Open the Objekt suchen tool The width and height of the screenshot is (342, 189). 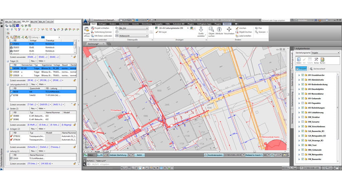tap(211, 29)
